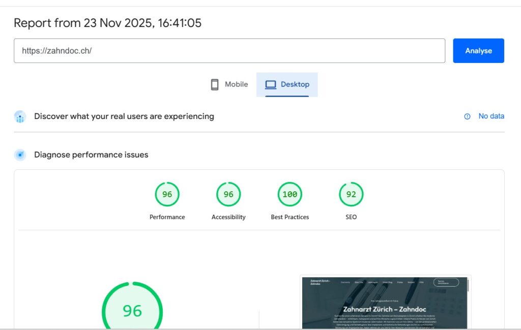Click the SEO text label under its gauge

351,217
